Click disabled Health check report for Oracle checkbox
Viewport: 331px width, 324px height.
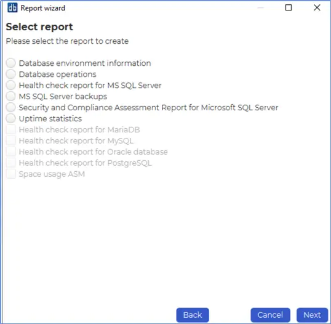pyautogui.click(x=10, y=152)
